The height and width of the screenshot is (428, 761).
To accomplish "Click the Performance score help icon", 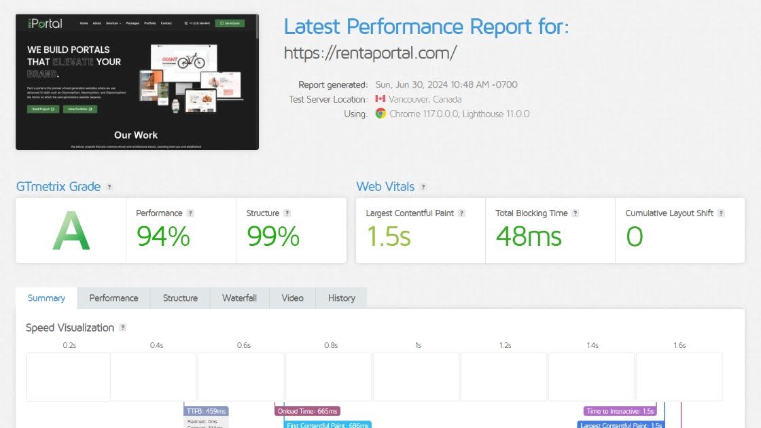I will tap(190, 213).
